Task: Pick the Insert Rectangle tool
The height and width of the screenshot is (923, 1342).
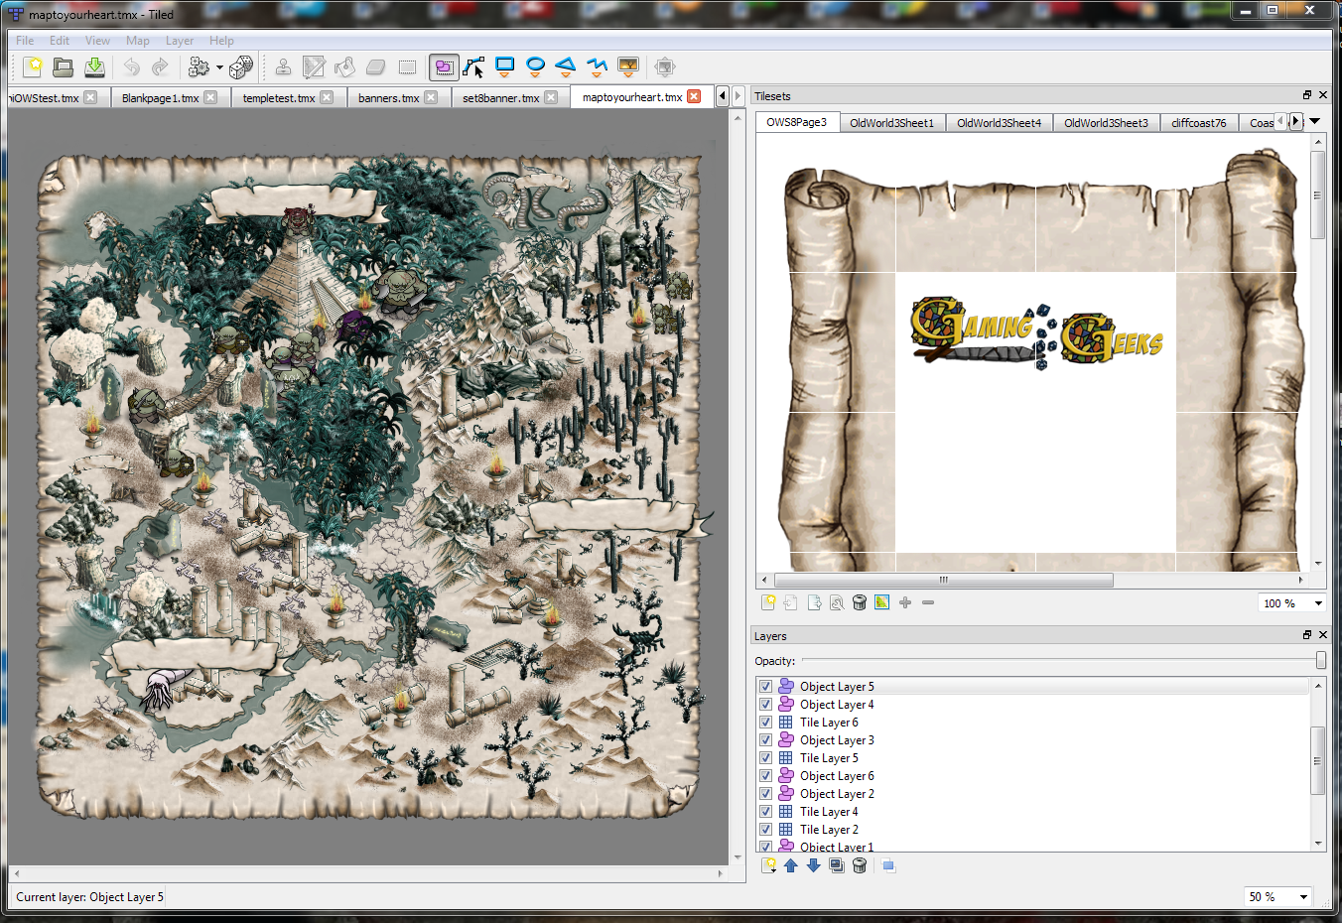Action: click(x=504, y=66)
